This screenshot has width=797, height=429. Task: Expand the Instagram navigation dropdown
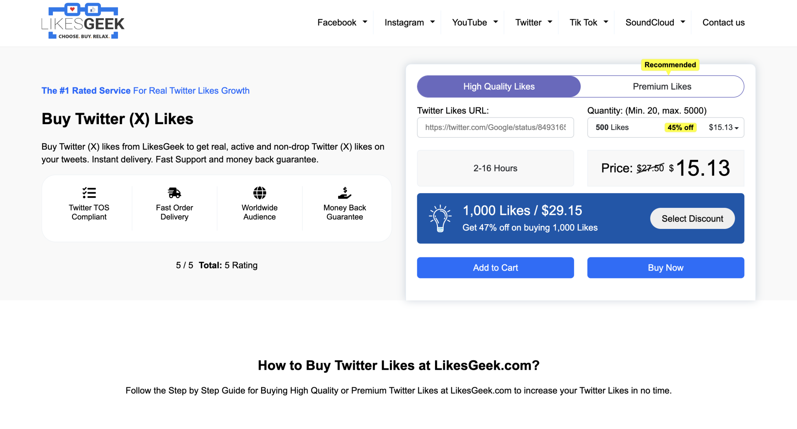click(409, 22)
